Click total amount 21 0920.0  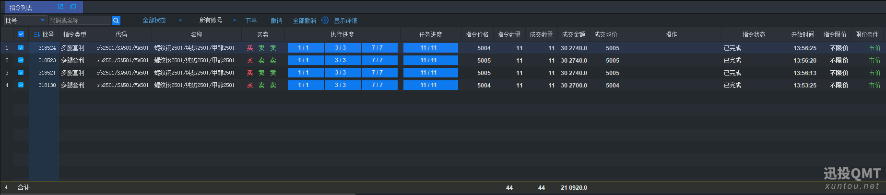click(x=574, y=188)
